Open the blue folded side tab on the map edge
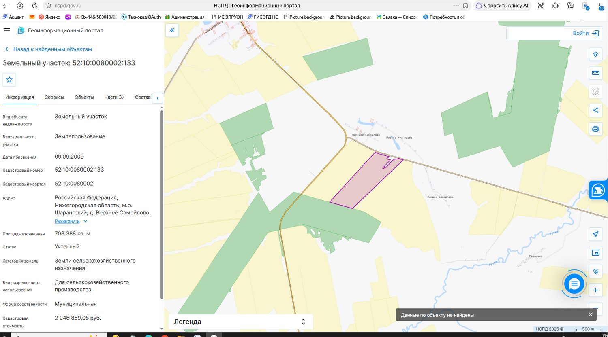The width and height of the screenshot is (608, 337). [598, 191]
